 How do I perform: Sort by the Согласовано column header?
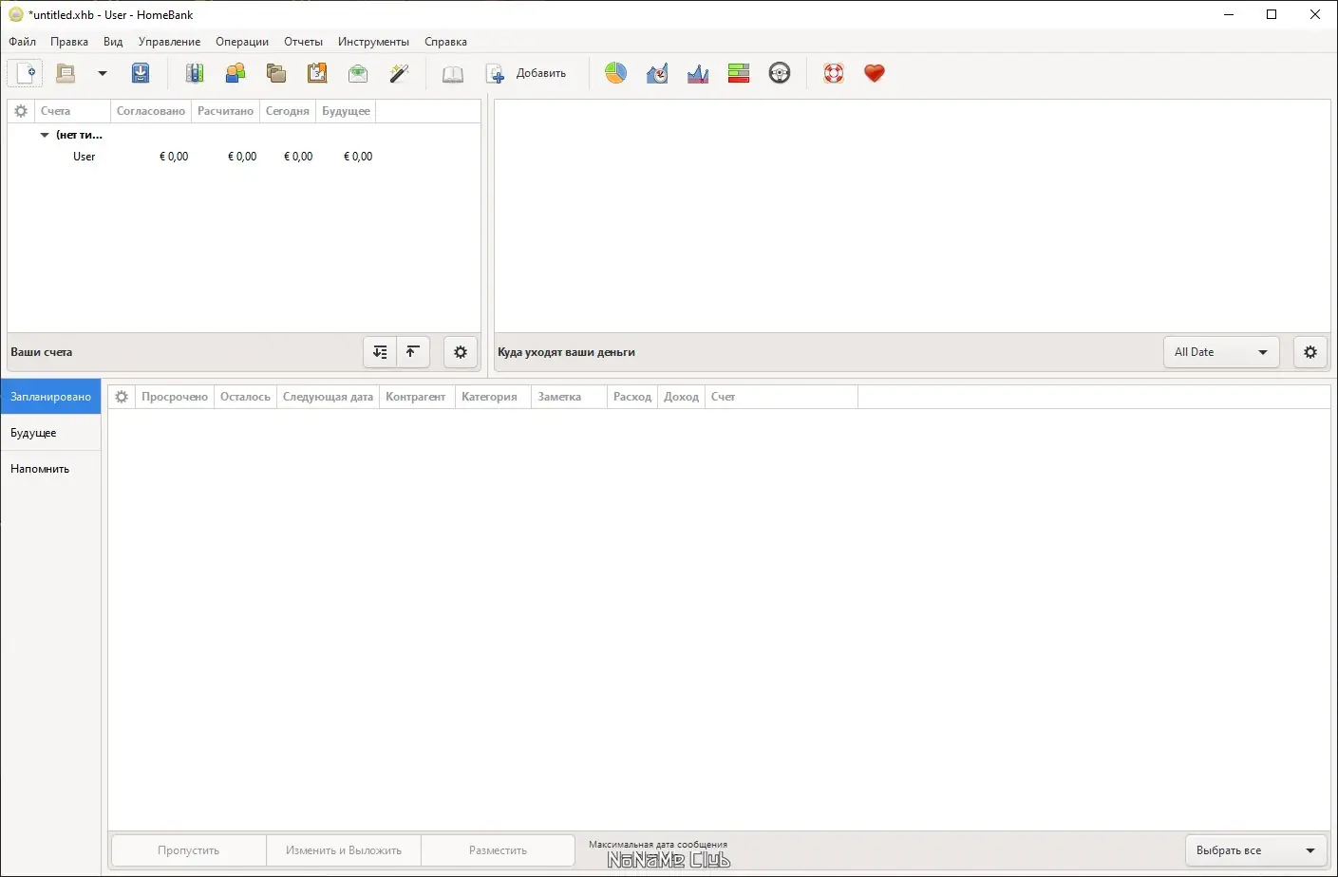(x=151, y=111)
